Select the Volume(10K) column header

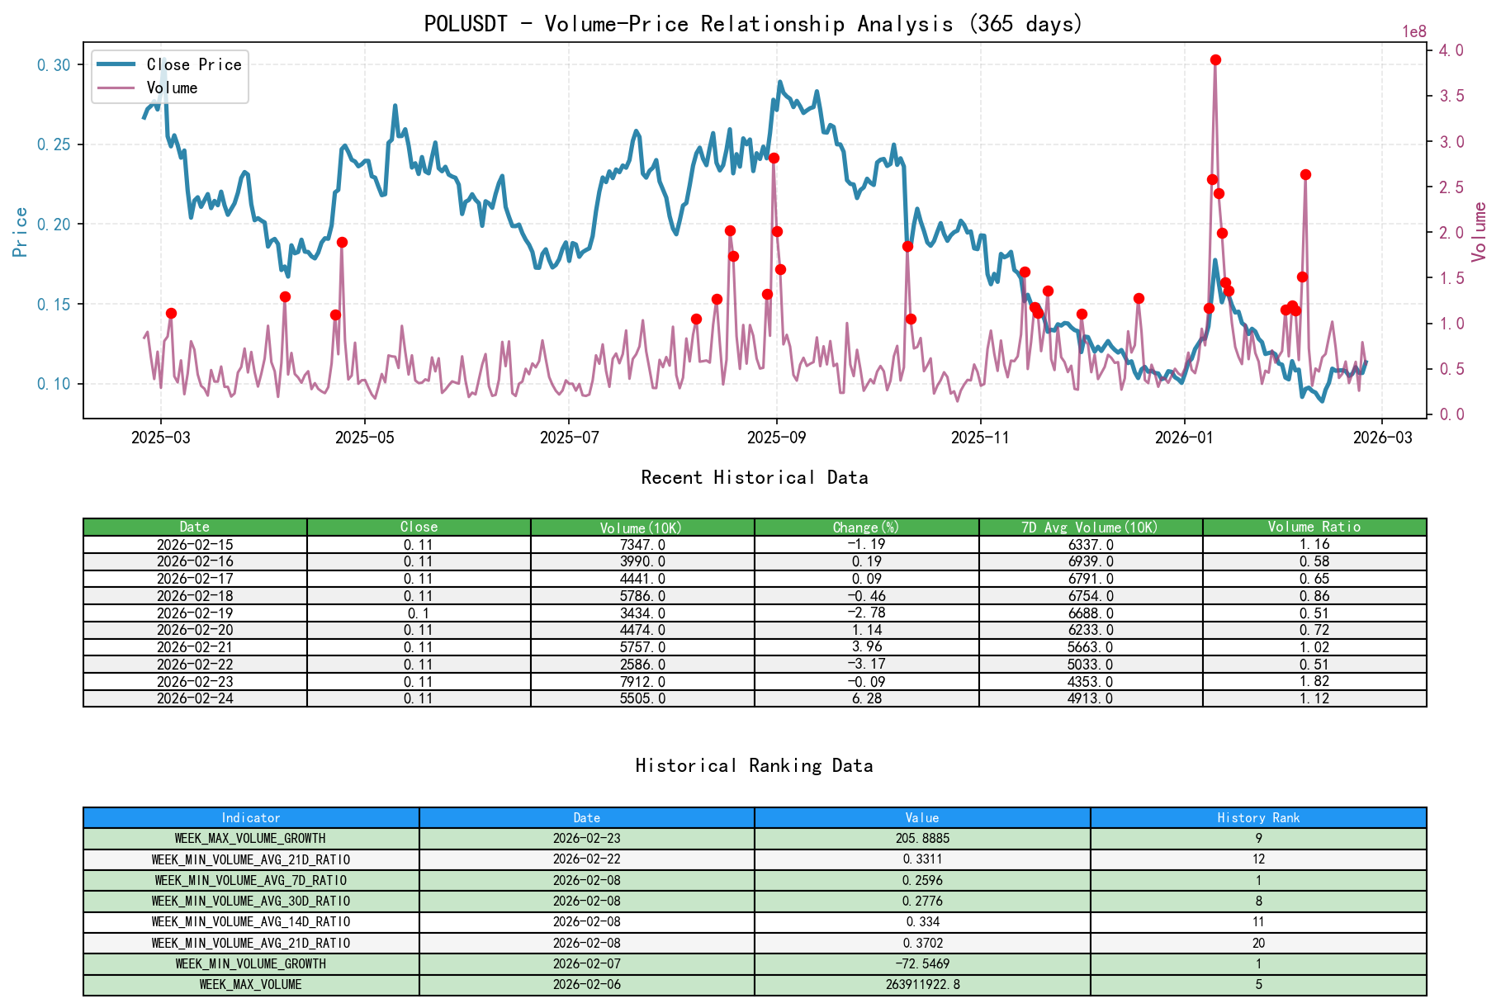coord(642,526)
